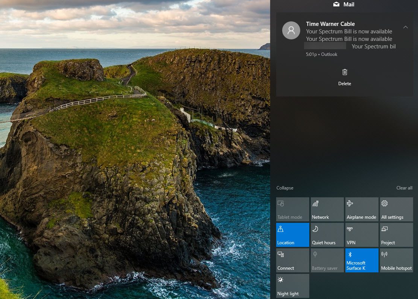Image resolution: width=418 pixels, height=299 pixels.
Task: Open the Project display tile
Action: (397, 235)
